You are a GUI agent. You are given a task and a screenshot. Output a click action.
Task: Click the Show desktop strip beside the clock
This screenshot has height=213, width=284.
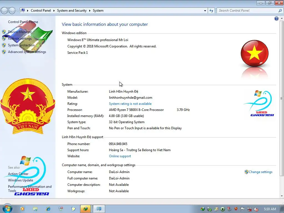[x=283, y=209]
